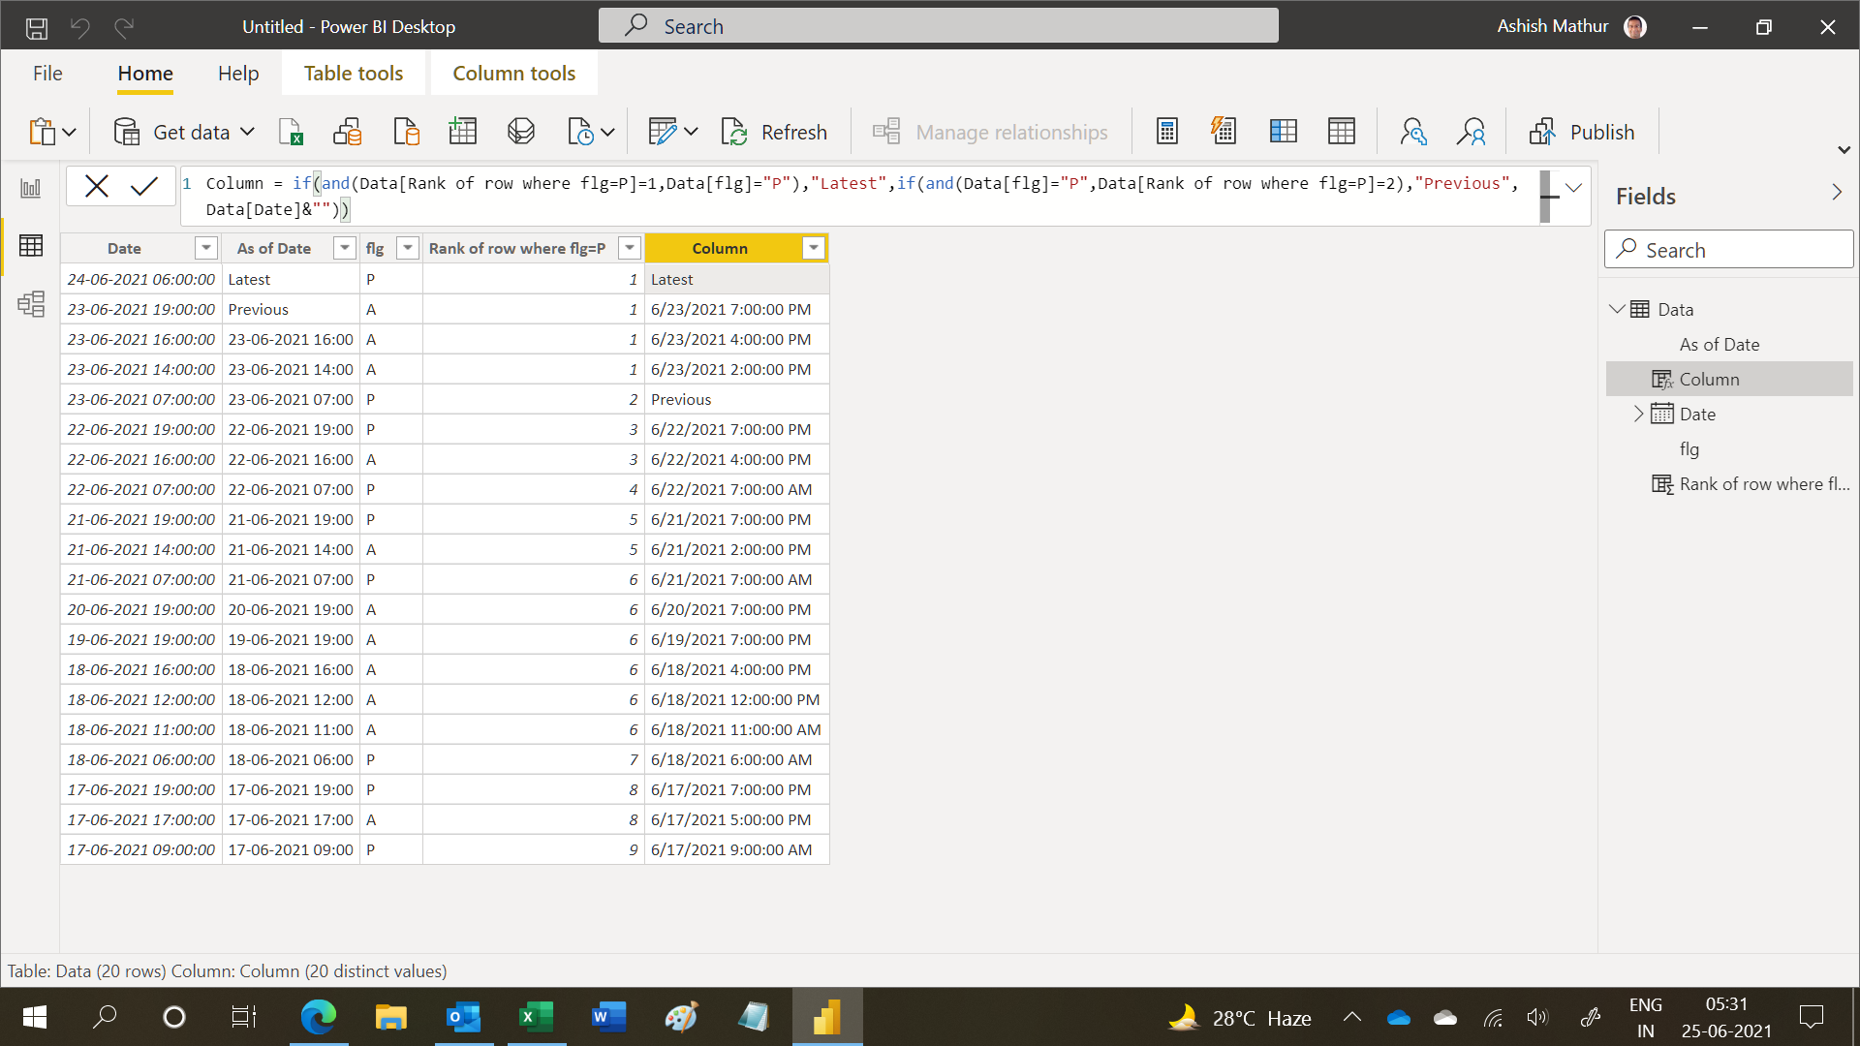Image resolution: width=1860 pixels, height=1046 pixels.
Task: Select the flg field in Fields
Action: (x=1689, y=449)
